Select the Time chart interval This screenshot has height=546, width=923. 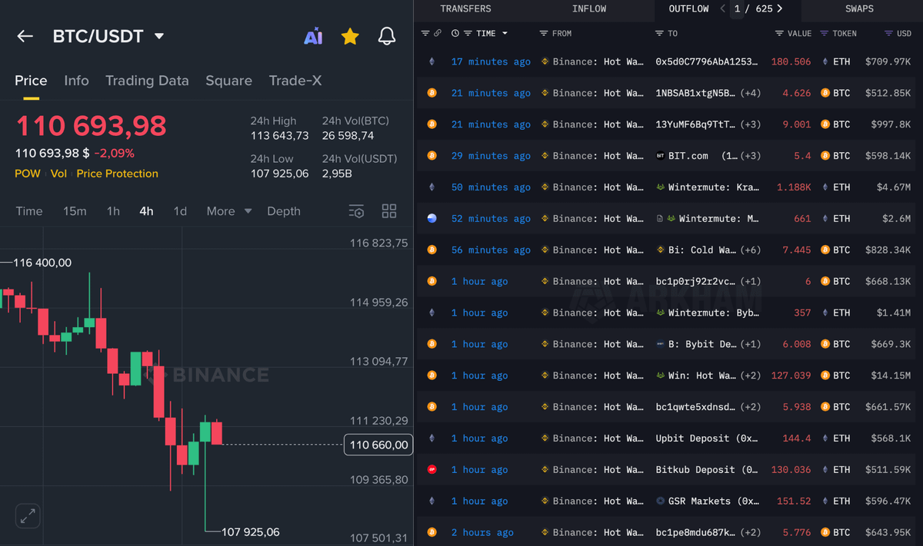click(29, 211)
